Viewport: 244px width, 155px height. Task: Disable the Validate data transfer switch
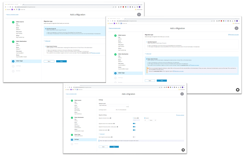pyautogui.click(x=134, y=130)
